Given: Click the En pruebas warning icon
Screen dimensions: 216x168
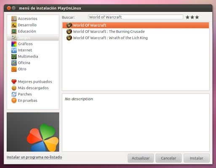Looking at the screenshot, I should 14,100.
